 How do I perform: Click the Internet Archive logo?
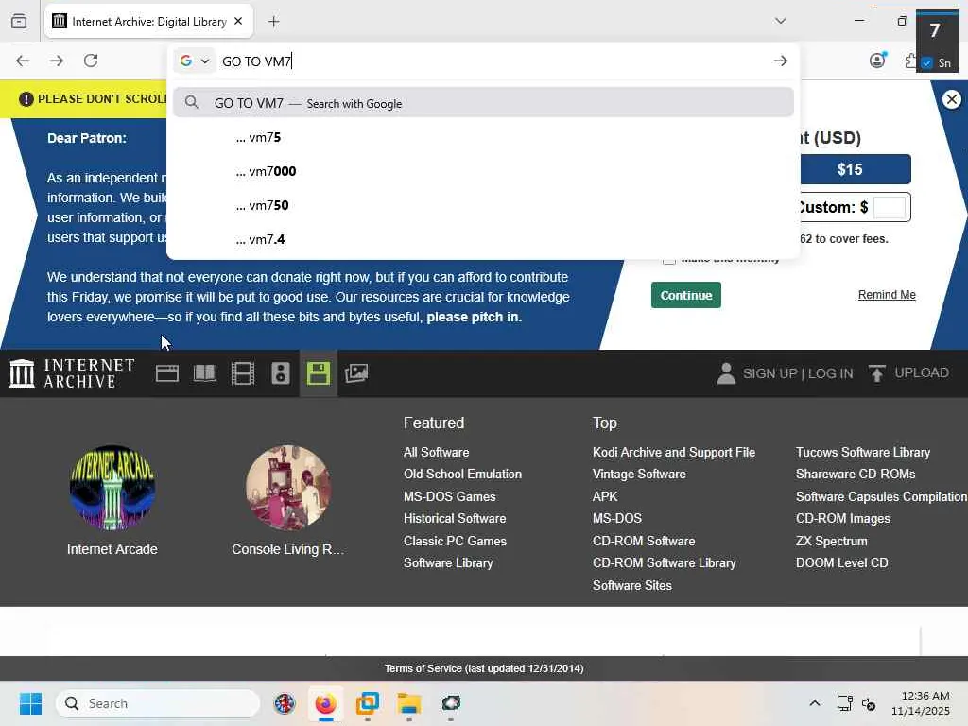tap(72, 373)
